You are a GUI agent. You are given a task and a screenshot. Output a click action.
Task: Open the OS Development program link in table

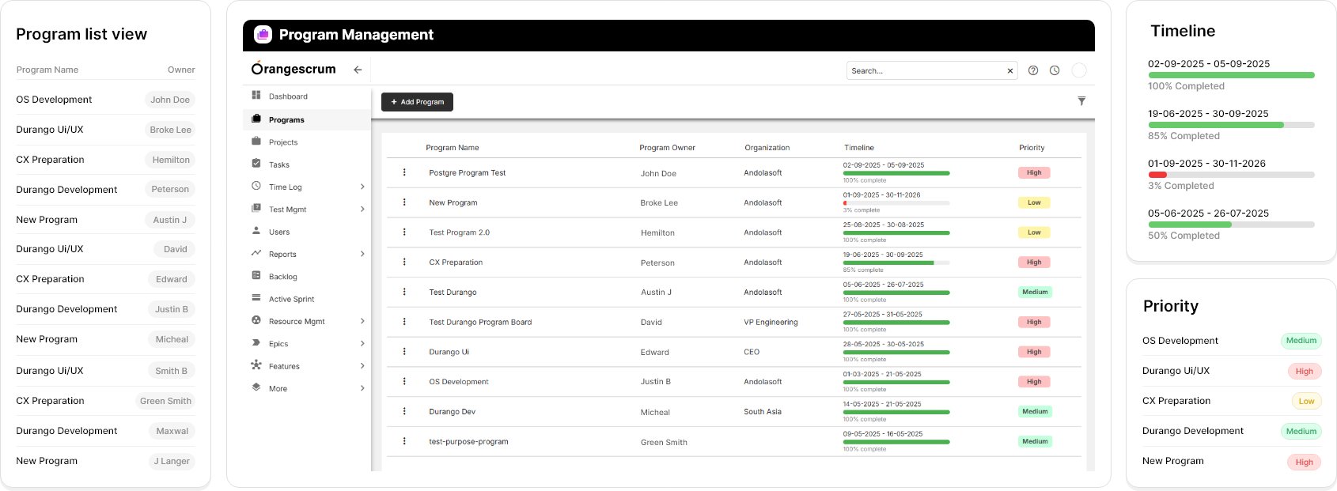tap(459, 382)
